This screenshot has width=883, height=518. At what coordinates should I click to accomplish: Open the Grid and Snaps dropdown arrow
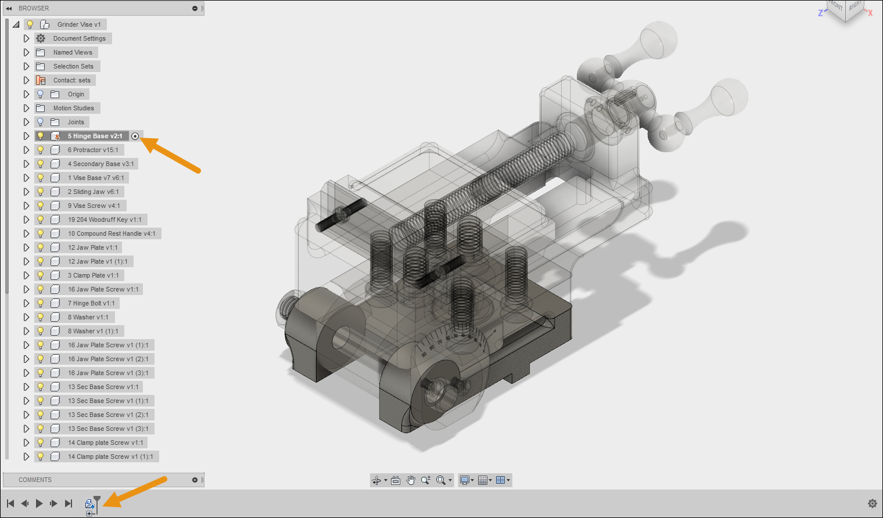(490, 480)
